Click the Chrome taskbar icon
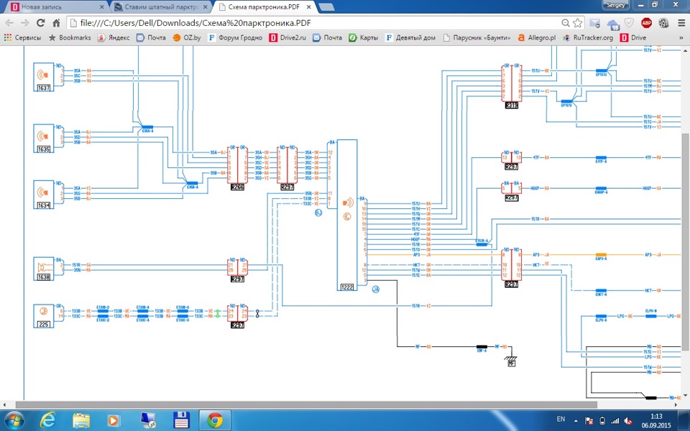This screenshot has width=690, height=431. coord(215,420)
